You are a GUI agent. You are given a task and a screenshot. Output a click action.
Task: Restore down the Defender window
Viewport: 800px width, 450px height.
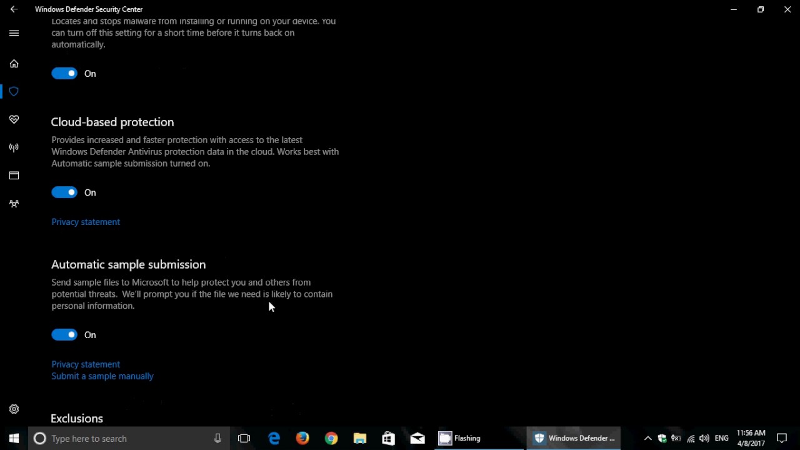(761, 9)
